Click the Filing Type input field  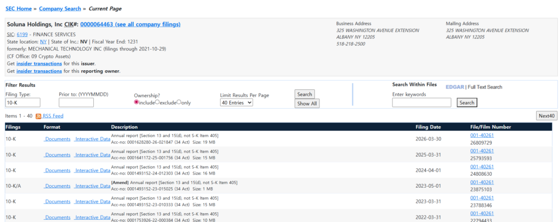[23, 103]
